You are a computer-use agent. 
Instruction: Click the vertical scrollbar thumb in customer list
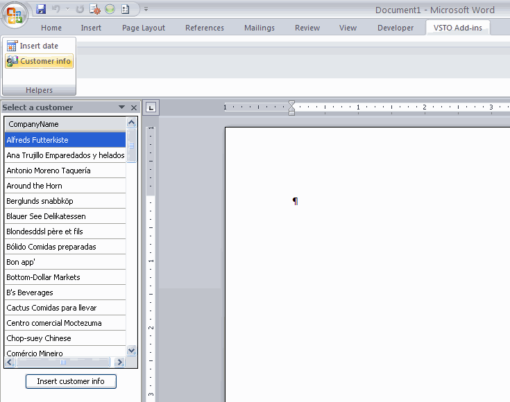coord(131,146)
